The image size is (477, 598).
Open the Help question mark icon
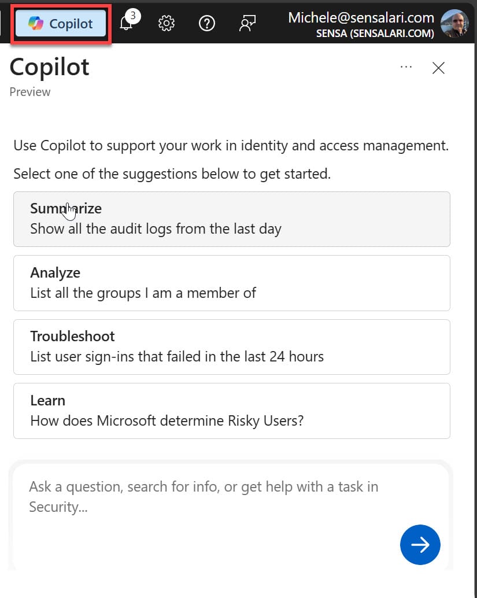click(206, 24)
